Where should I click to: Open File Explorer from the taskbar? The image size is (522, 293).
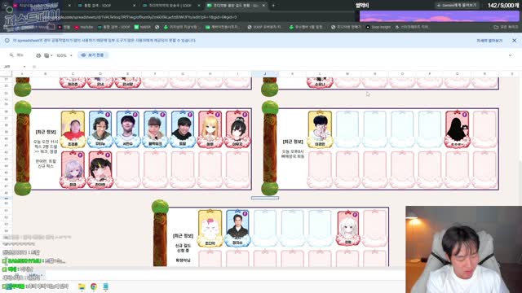[x=82, y=286]
